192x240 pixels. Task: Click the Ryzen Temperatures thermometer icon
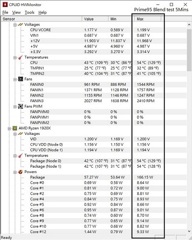[20, 156]
